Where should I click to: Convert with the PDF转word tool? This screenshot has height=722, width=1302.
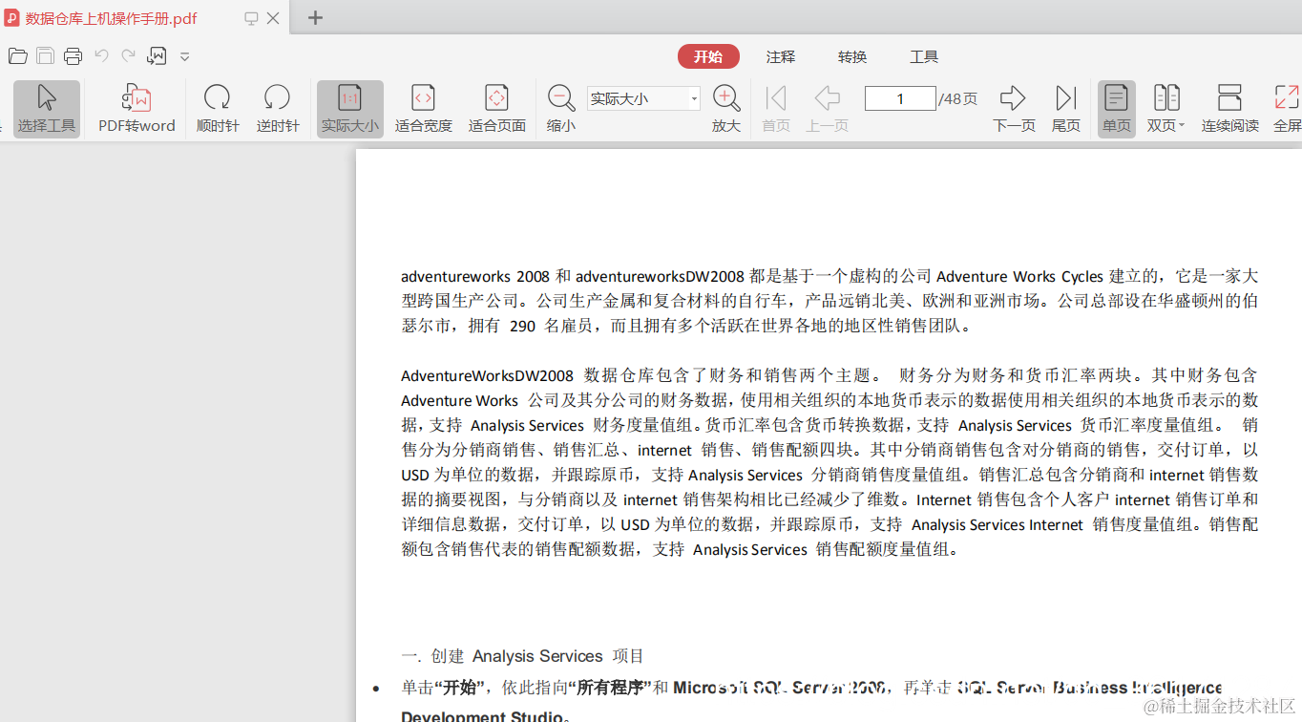coord(136,109)
